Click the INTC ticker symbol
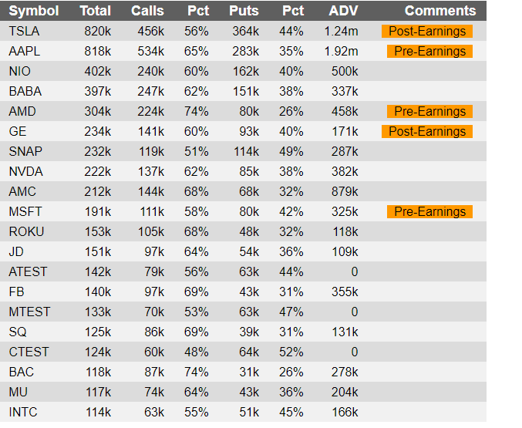Viewport: 522px width, 428px height. click(23, 413)
